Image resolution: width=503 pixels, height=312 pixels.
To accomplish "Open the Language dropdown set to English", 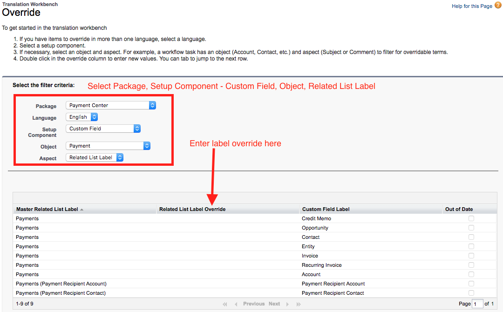I will pyautogui.click(x=82, y=117).
